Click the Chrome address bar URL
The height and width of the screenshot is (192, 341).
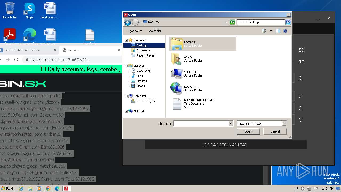click(x=60, y=59)
